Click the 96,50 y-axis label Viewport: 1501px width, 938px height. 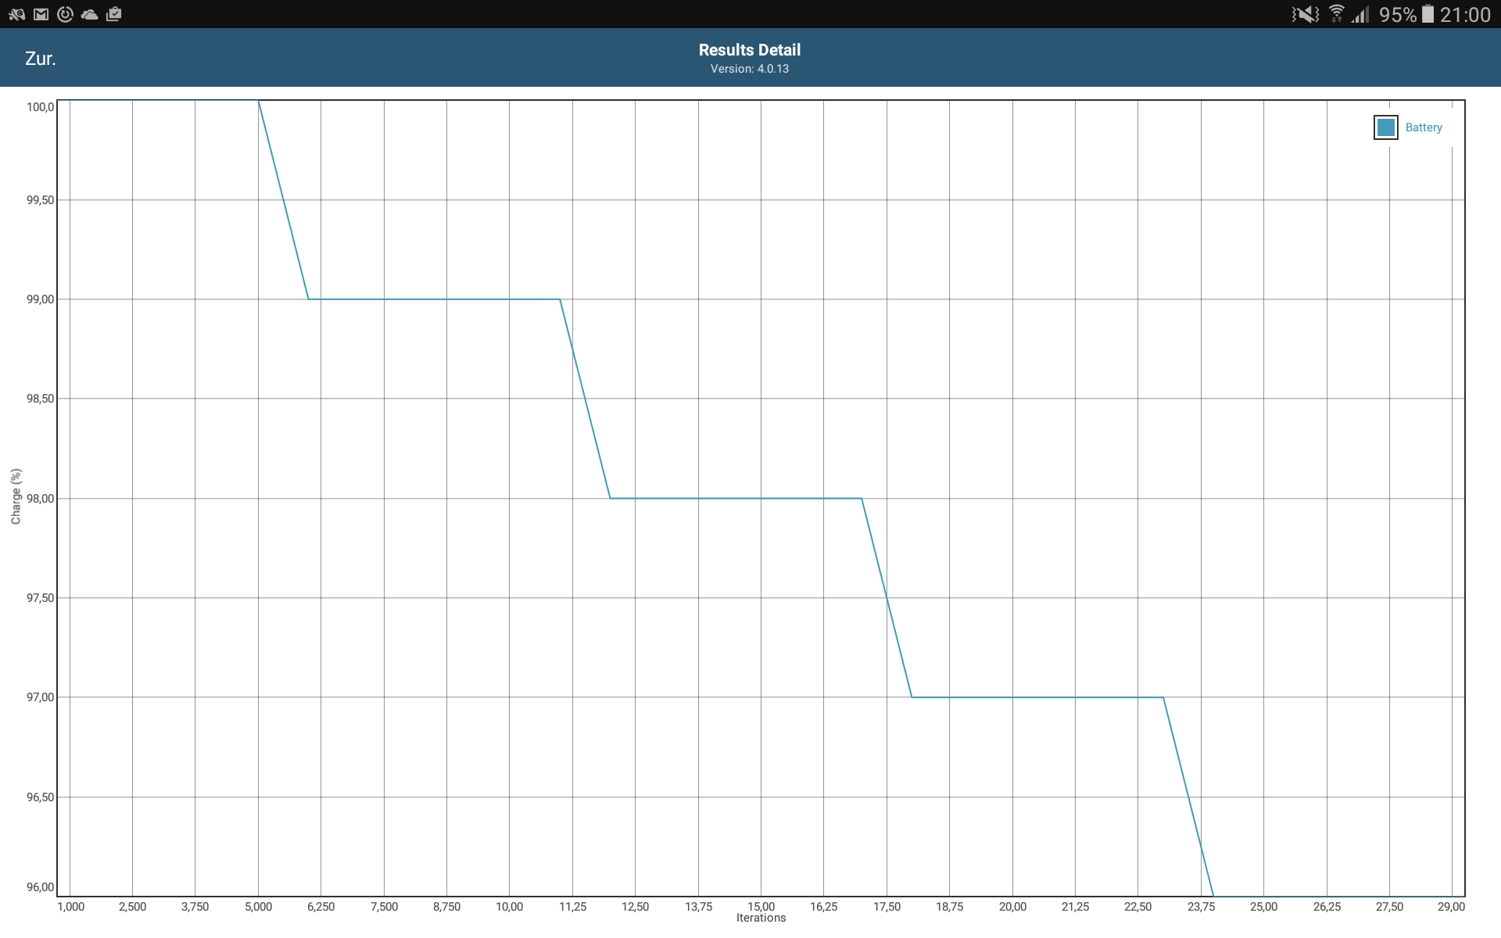tap(41, 797)
